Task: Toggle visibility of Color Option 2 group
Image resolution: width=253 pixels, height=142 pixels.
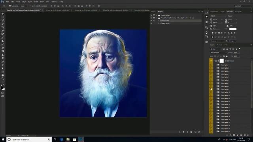Action: point(211,68)
